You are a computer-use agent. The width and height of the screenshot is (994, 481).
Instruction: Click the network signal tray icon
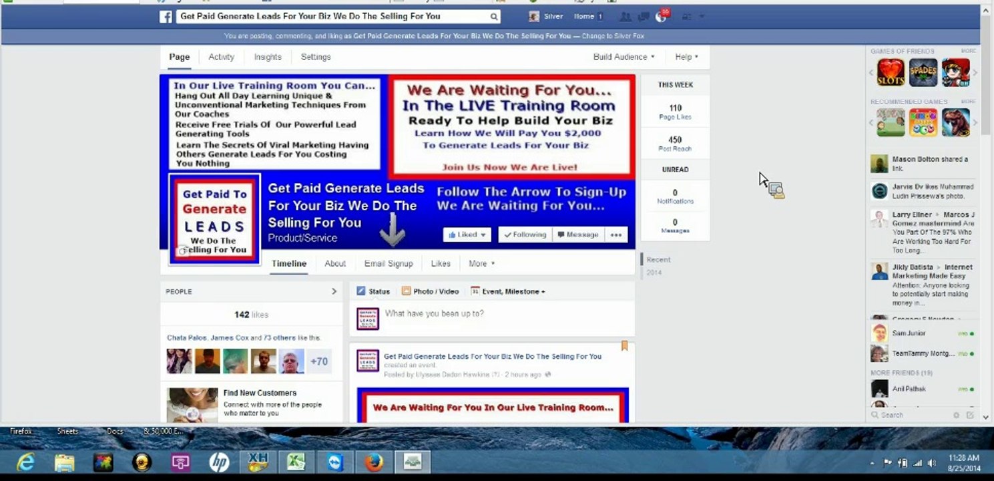[x=917, y=462]
